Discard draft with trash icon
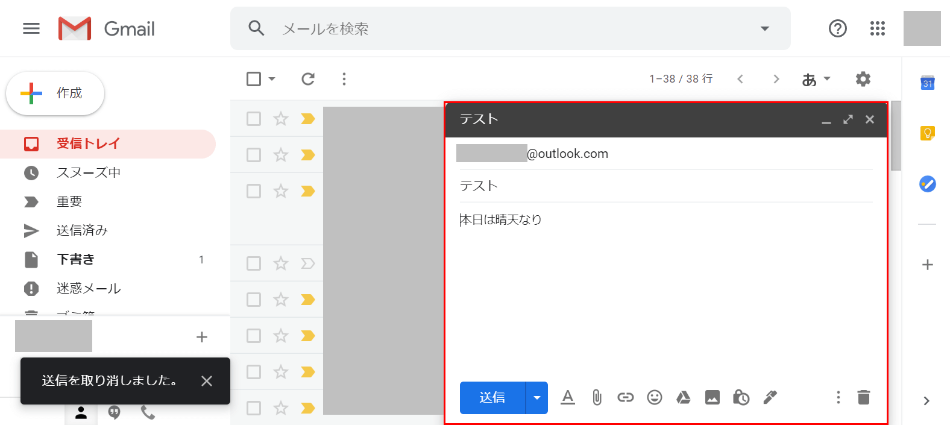The image size is (950, 425). coord(864,397)
